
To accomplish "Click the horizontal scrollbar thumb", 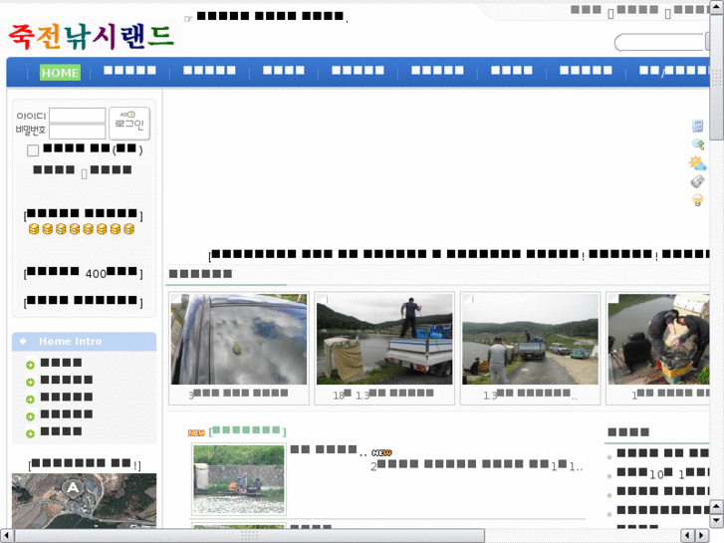I will pyautogui.click(x=249, y=536).
